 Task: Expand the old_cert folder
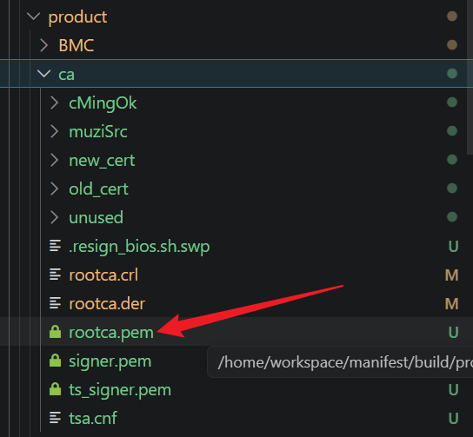[x=55, y=189]
